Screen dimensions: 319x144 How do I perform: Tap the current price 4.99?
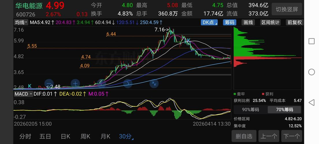point(55,5)
